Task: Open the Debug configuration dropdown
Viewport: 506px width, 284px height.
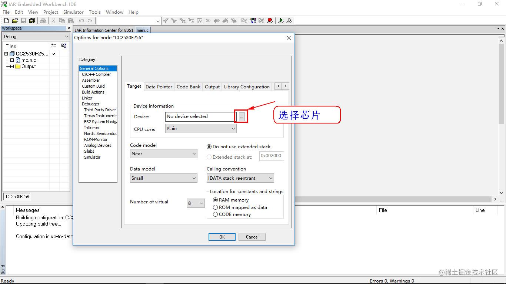Action: [36, 37]
